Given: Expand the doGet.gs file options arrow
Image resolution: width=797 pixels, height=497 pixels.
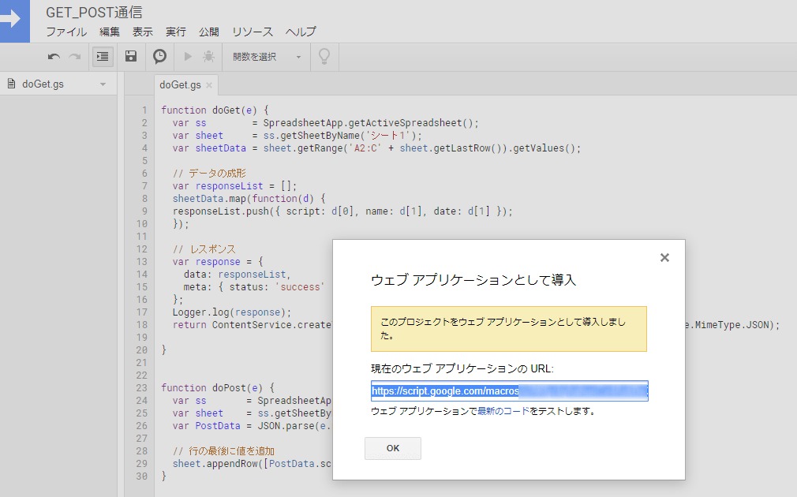Looking at the screenshot, I should tap(103, 84).
